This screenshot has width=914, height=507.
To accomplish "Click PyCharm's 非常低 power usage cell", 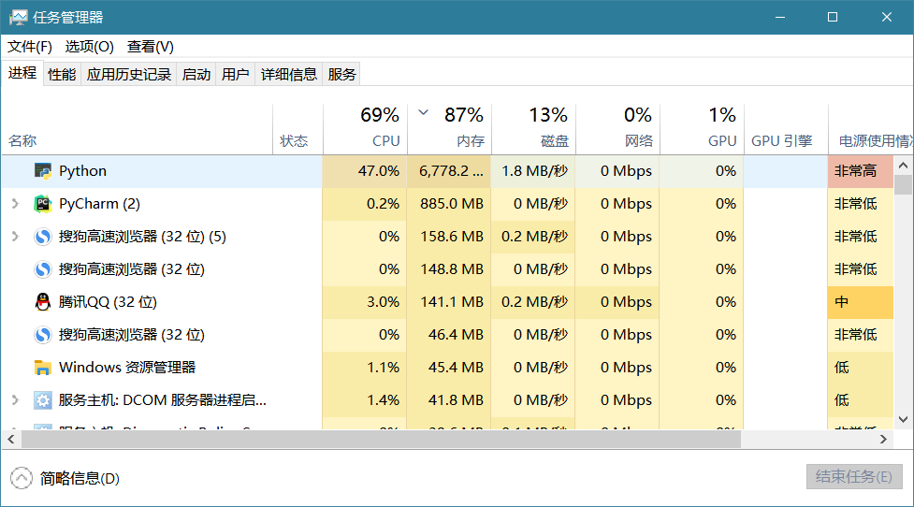I will pyautogui.click(x=861, y=203).
